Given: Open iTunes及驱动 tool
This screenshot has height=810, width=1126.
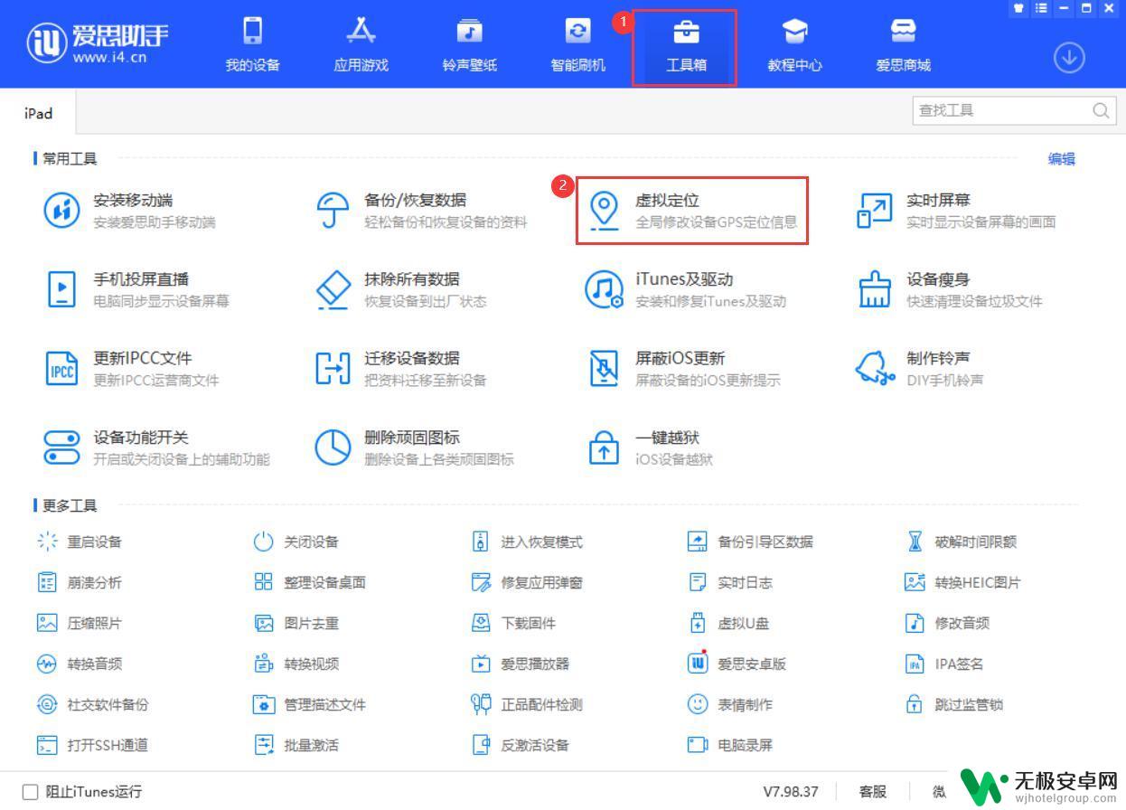Looking at the screenshot, I should pyautogui.click(x=686, y=289).
